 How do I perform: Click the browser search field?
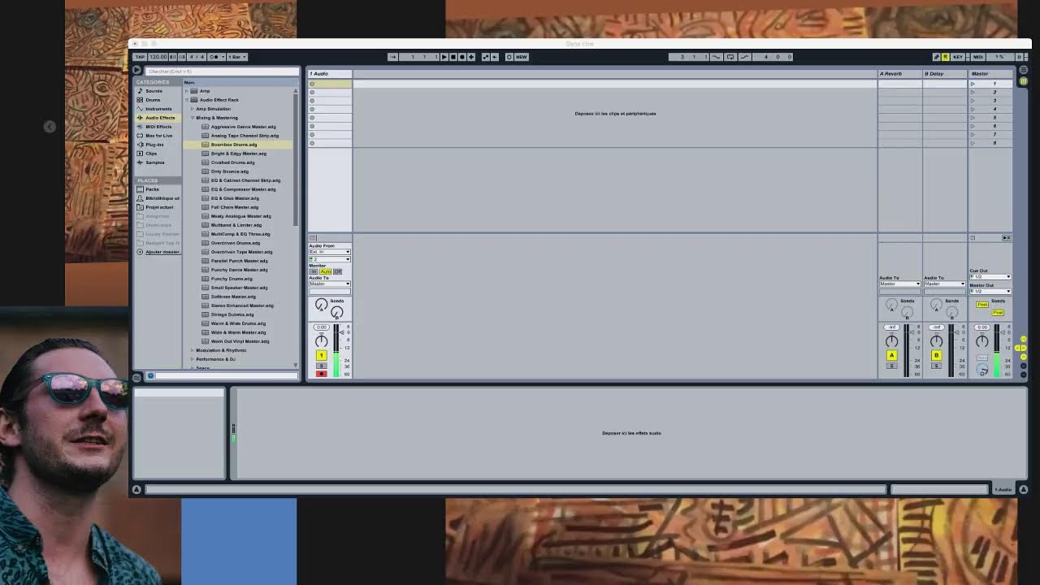[221, 71]
